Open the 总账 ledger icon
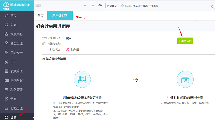The height and width of the screenshot is (120, 215). tap(6, 25)
